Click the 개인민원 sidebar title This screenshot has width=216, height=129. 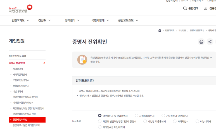click(17, 41)
